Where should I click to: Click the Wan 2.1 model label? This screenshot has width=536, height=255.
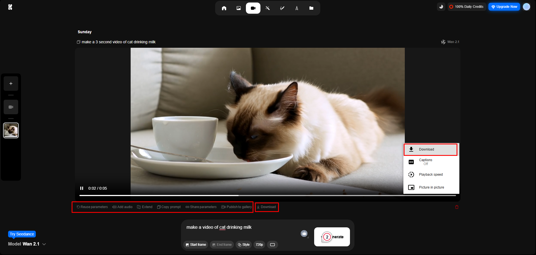point(450,42)
